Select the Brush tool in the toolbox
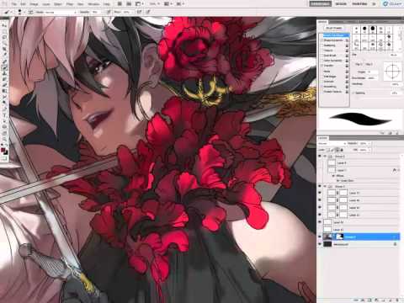The width and height of the screenshot is (404, 303). point(4,67)
